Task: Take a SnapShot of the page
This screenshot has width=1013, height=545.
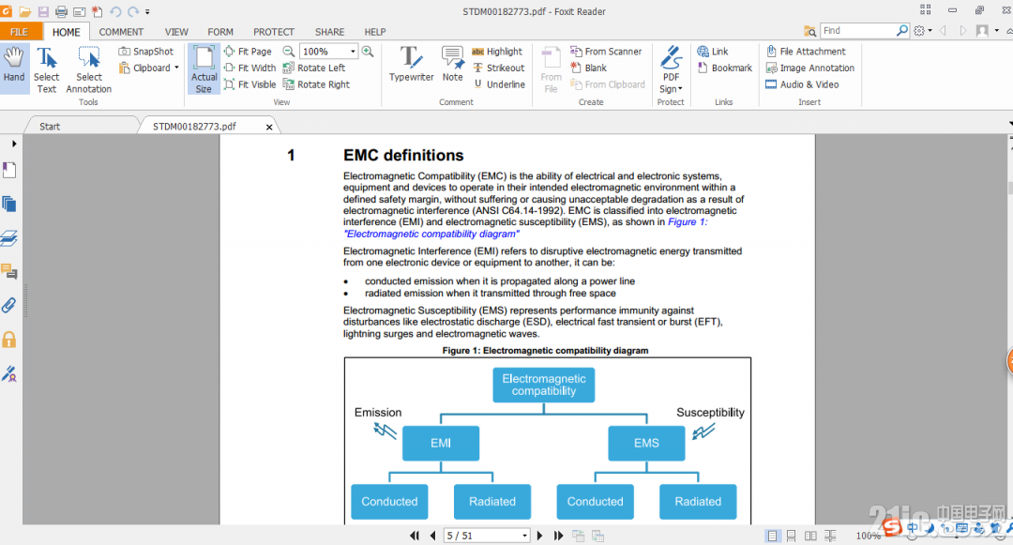Action: [146, 51]
